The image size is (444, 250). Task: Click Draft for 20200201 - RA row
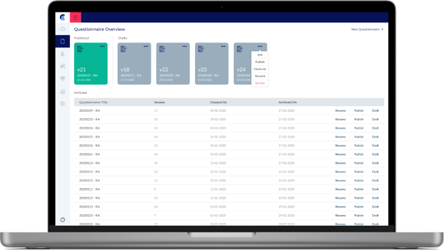point(375,154)
